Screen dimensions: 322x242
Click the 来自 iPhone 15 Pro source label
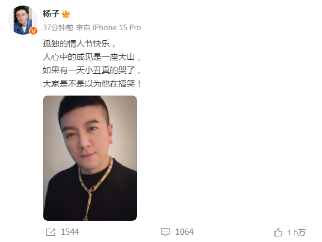click(108, 27)
